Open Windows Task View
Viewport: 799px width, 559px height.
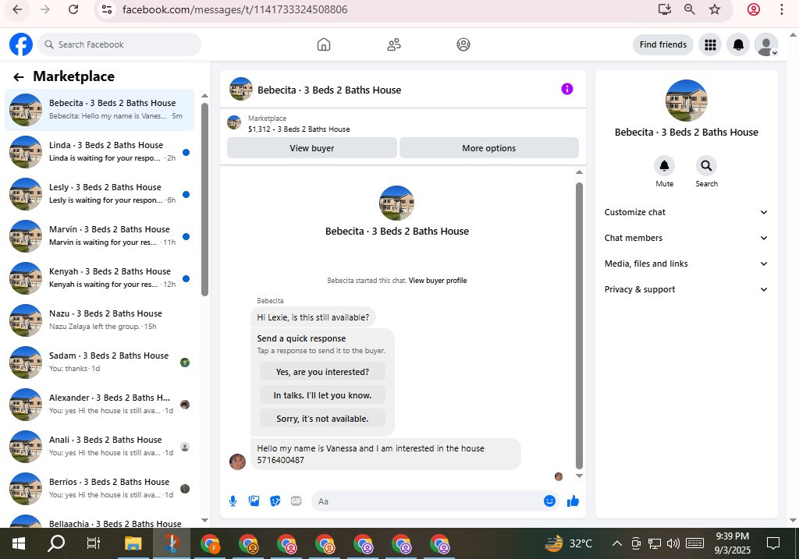94,543
